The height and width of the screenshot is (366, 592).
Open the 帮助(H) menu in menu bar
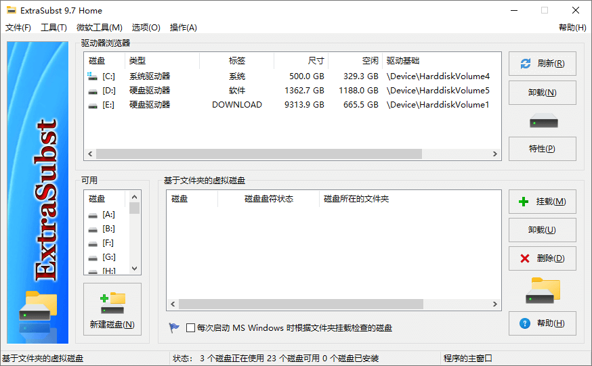[572, 28]
